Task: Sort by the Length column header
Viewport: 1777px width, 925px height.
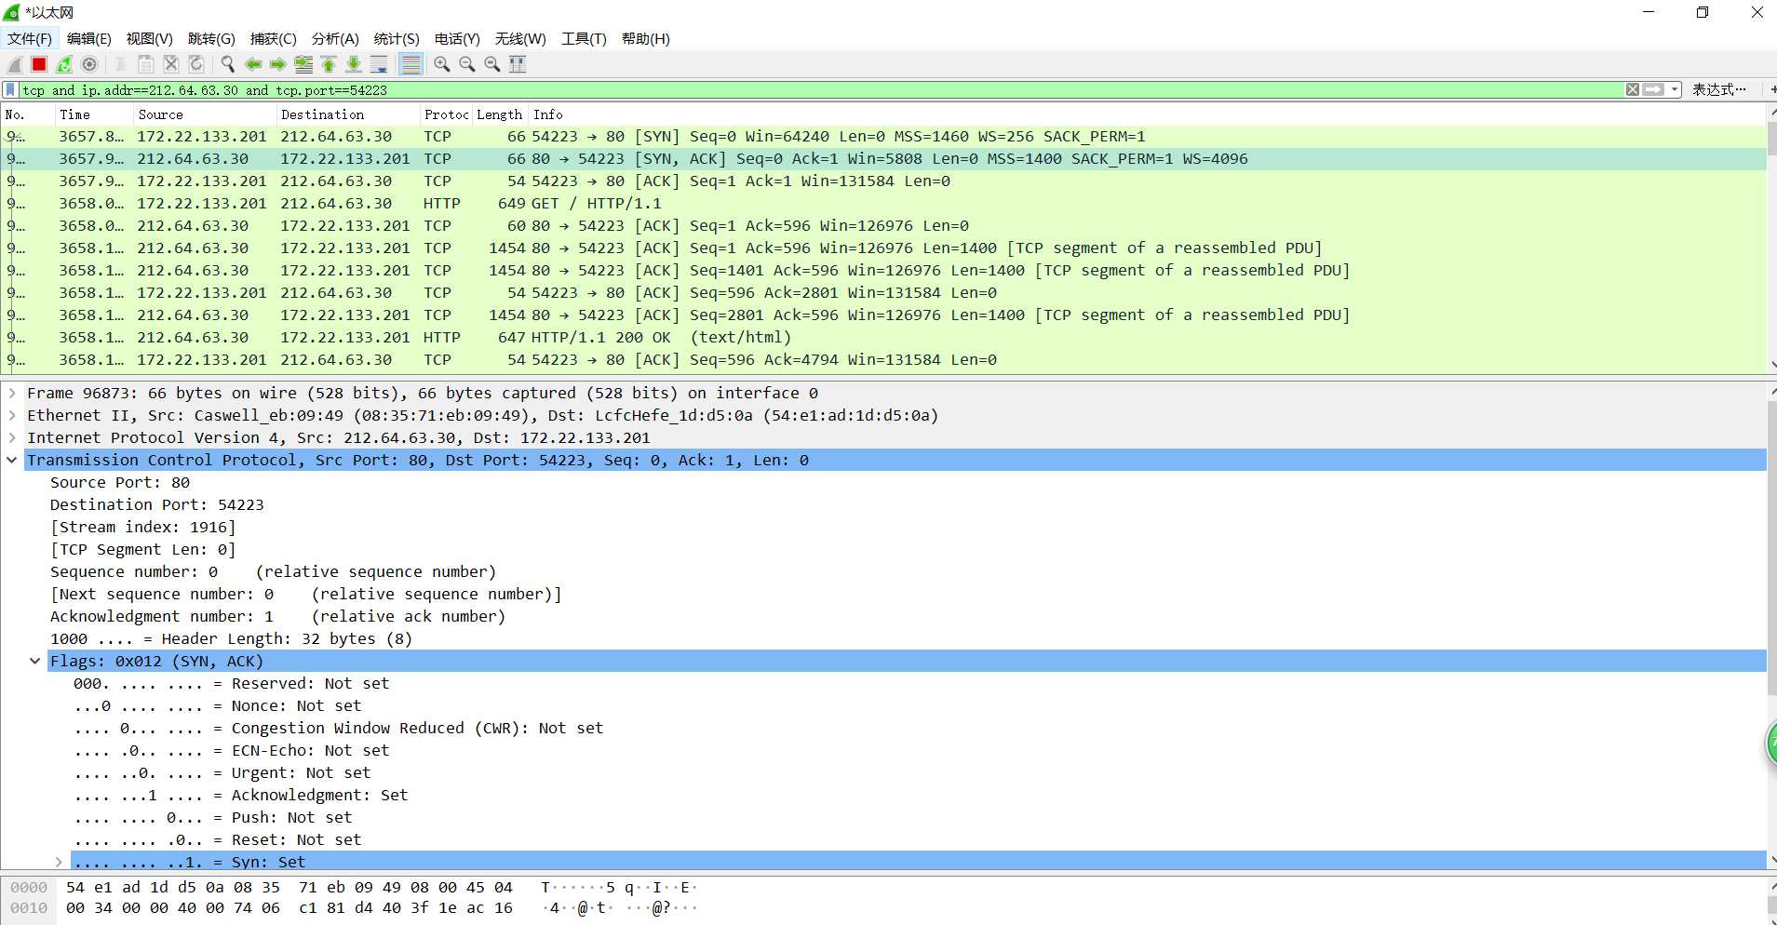Action: coord(500,114)
